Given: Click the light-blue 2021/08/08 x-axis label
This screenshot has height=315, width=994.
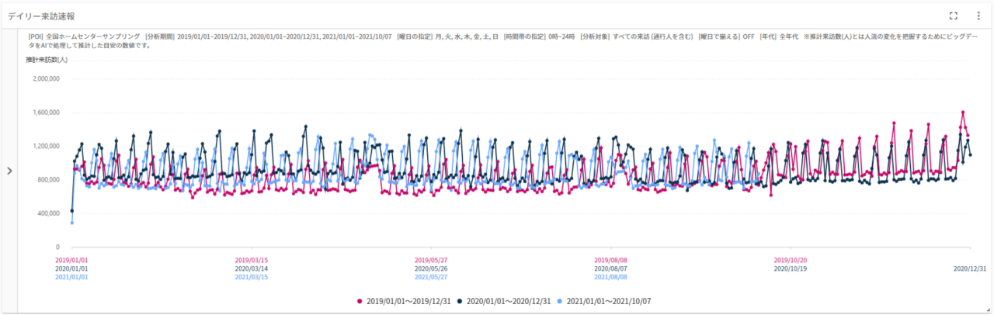Looking at the screenshot, I should [610, 277].
